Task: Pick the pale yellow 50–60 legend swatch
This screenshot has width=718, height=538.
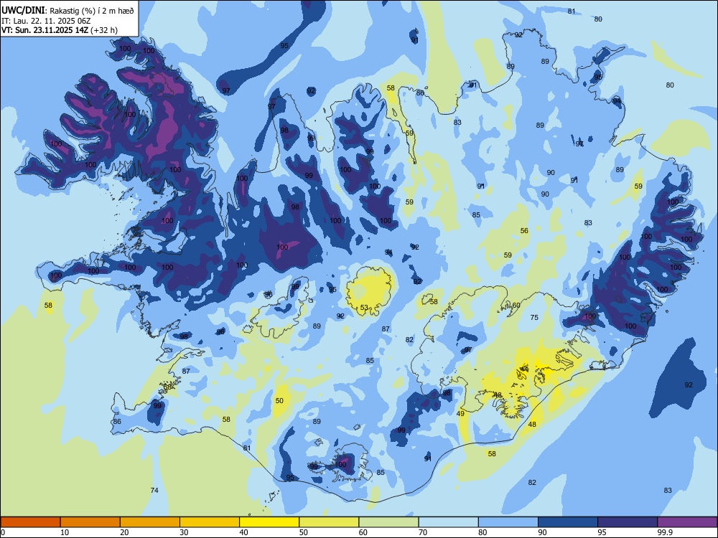Action: coord(329,522)
